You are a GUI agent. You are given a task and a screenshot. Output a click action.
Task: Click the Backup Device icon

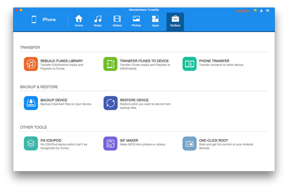pos(31,103)
